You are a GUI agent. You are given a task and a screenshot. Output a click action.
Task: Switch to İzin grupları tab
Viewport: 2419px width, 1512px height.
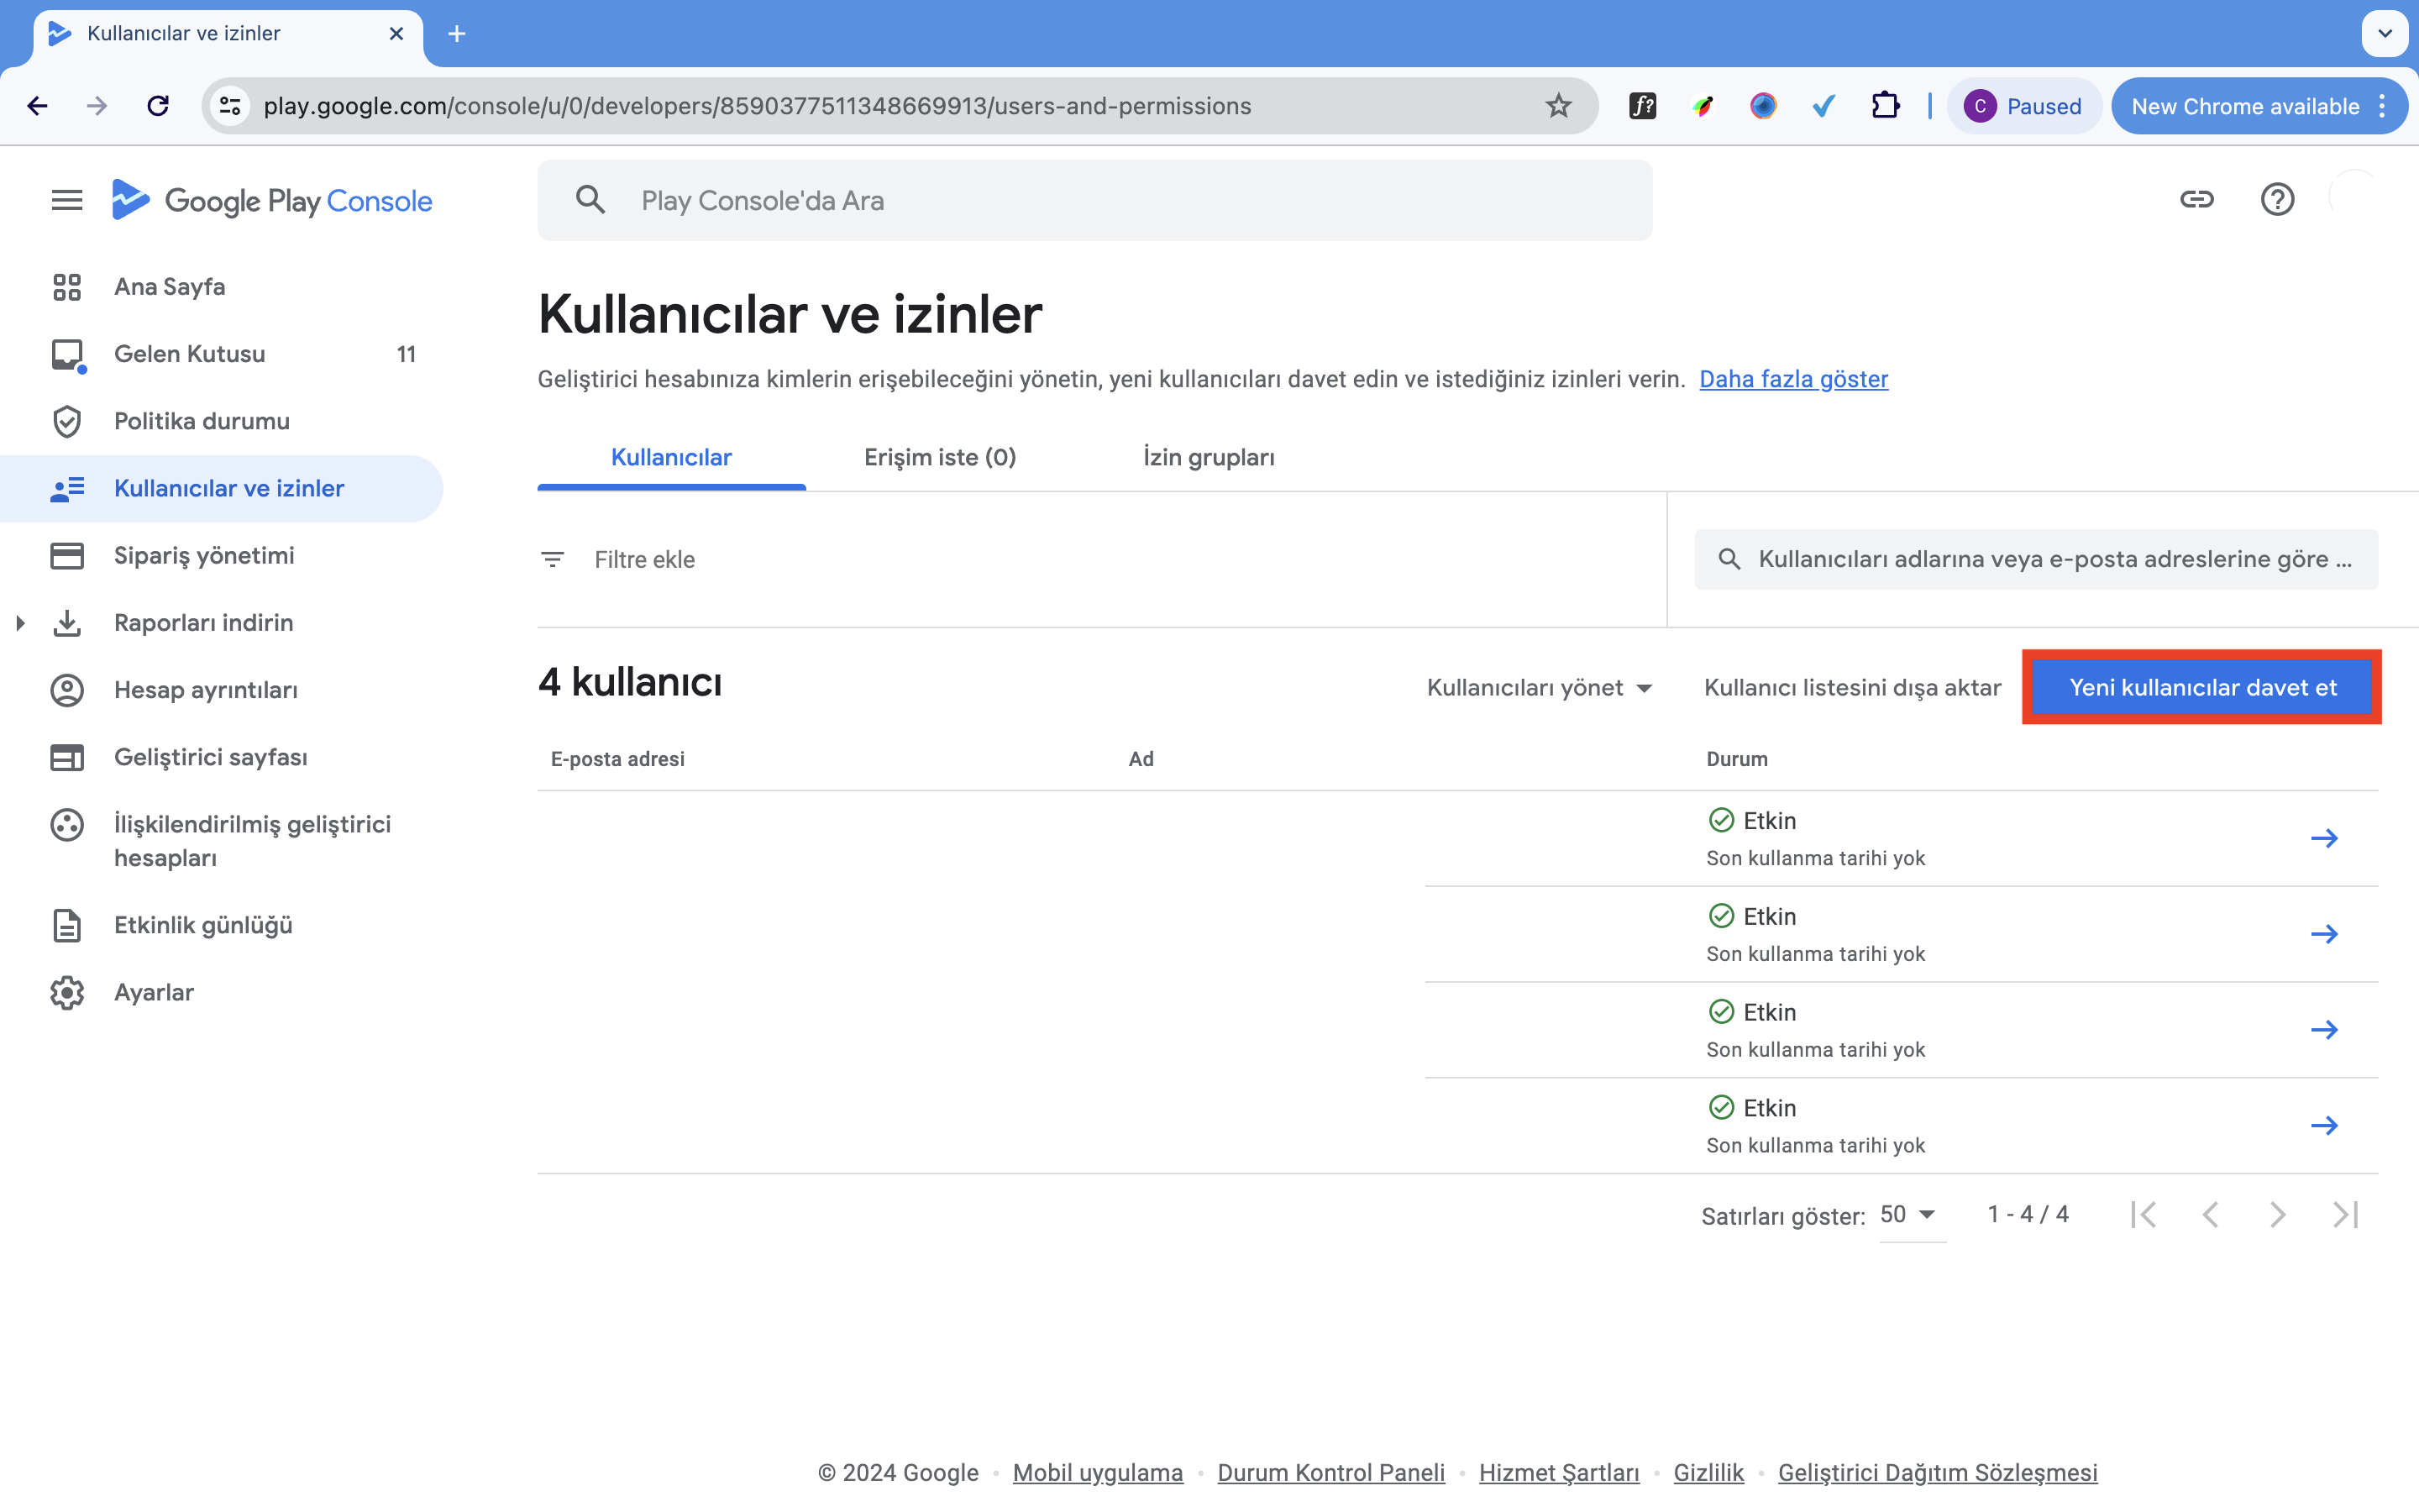(x=1209, y=457)
